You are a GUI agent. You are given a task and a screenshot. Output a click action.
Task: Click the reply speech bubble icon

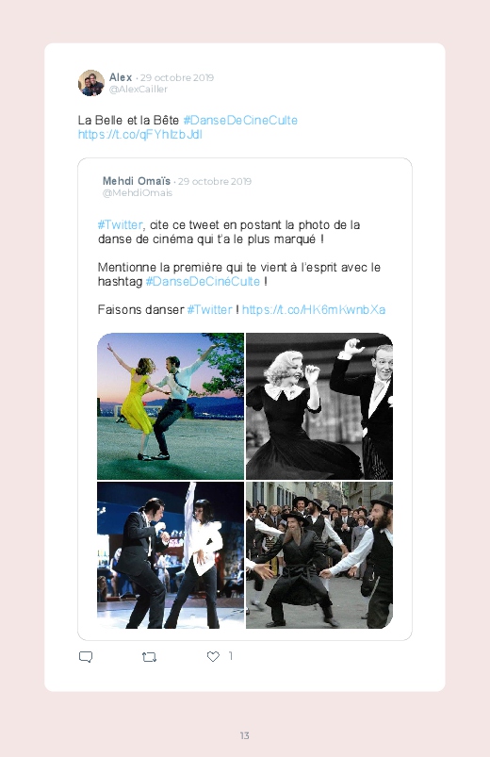[86, 656]
